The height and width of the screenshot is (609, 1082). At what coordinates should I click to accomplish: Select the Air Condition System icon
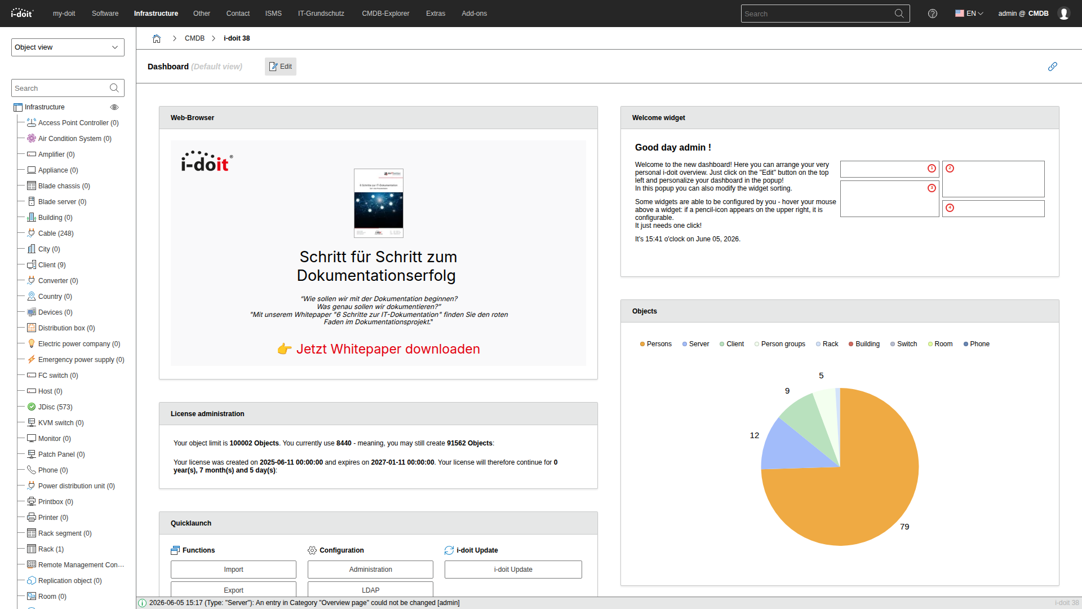coord(32,138)
